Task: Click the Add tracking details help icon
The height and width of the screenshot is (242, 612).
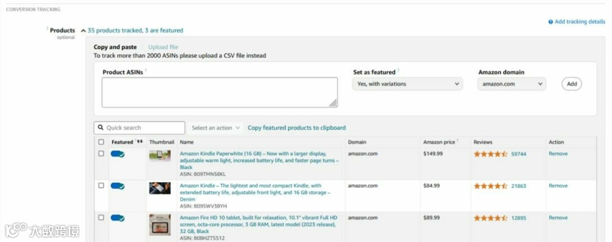Action: pyautogui.click(x=550, y=22)
